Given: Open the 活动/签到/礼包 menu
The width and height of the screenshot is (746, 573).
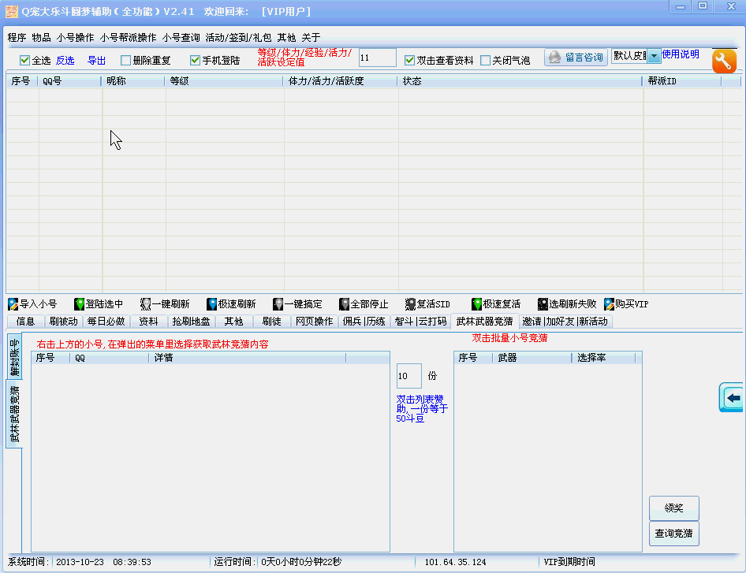Looking at the screenshot, I should (238, 37).
